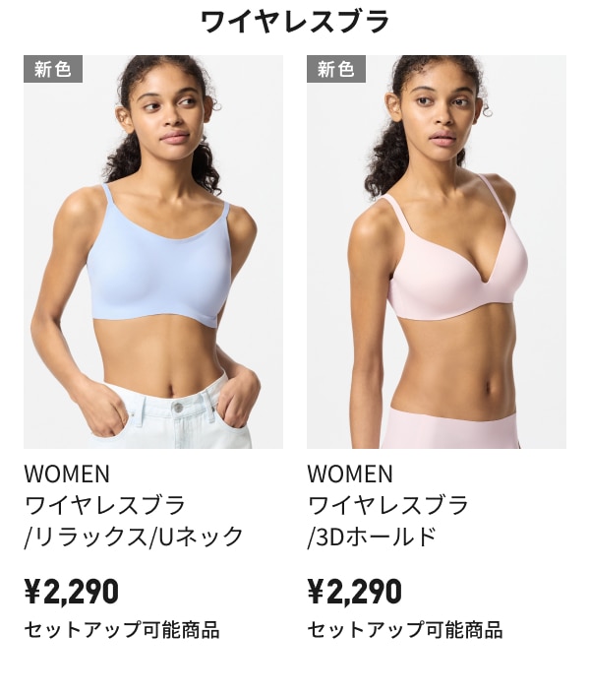Click the 新色 badge on pink bra
The height and width of the screenshot is (696, 590).
[336, 69]
